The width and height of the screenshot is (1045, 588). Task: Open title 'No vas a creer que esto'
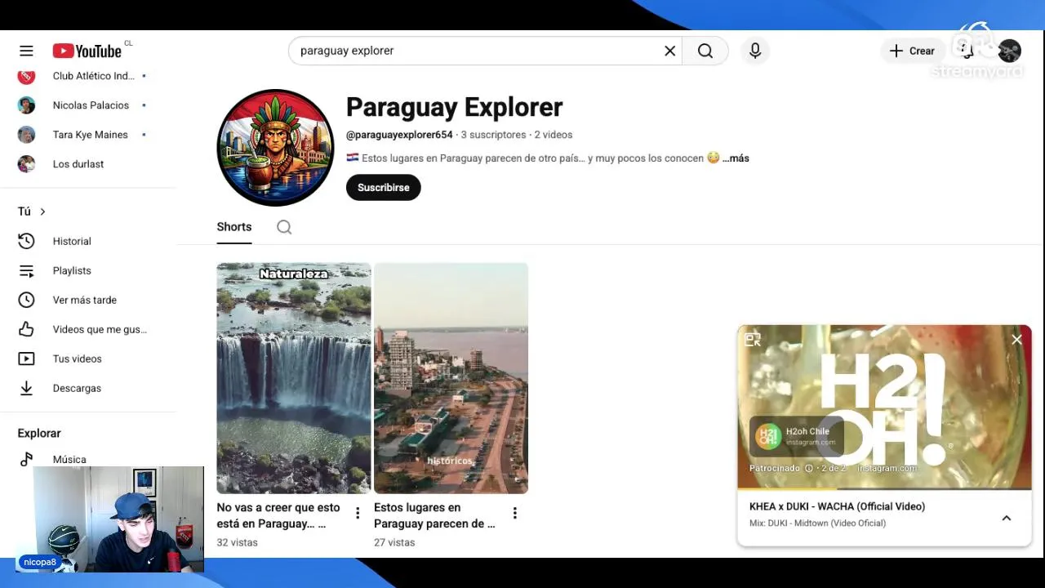pos(278,515)
